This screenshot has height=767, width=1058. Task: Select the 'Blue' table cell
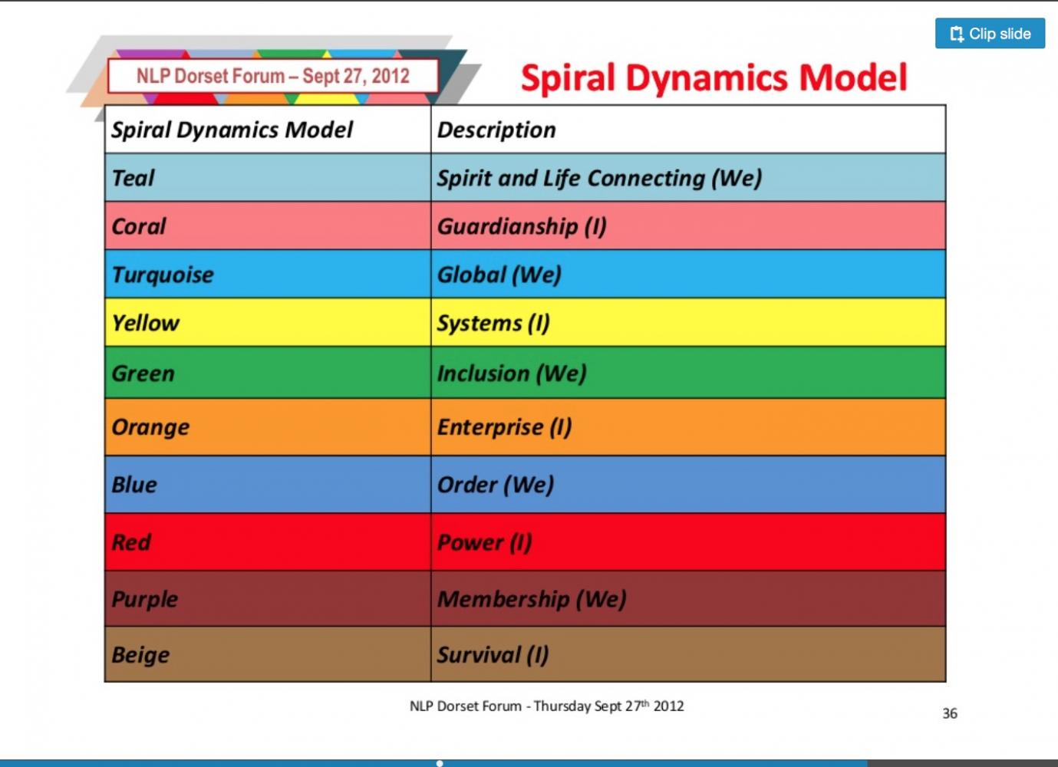click(268, 485)
